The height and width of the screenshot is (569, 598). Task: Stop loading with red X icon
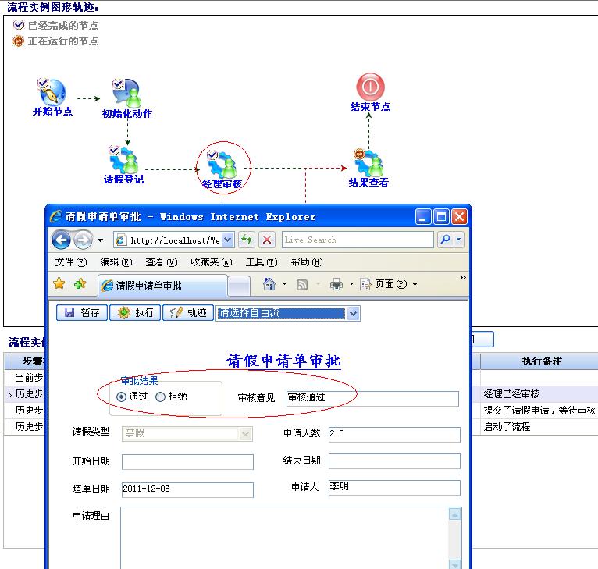click(x=267, y=240)
